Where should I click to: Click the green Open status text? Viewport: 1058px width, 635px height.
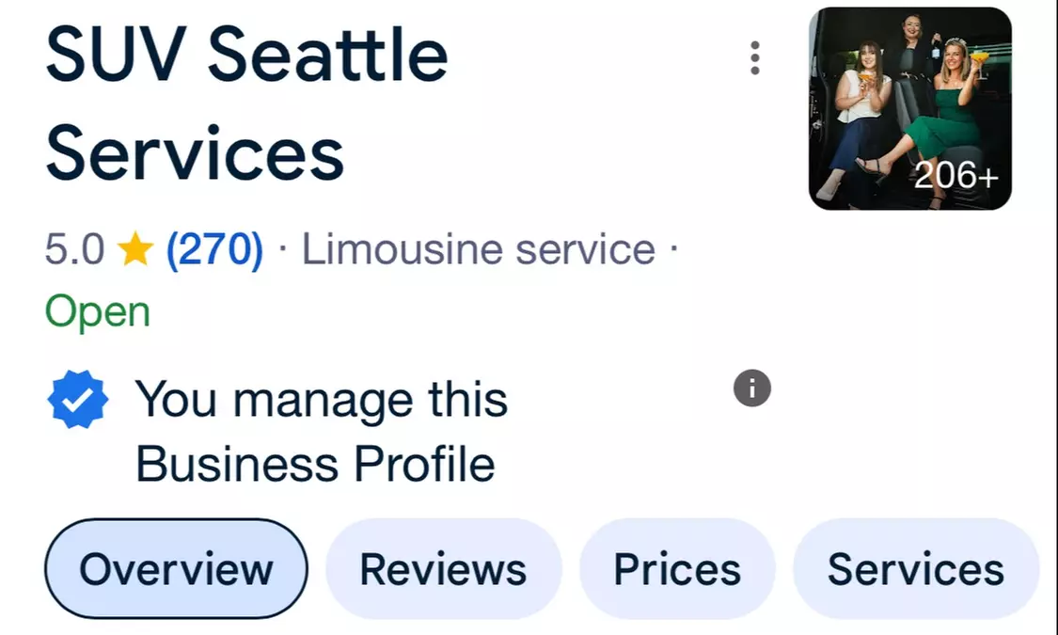pyautogui.click(x=98, y=311)
